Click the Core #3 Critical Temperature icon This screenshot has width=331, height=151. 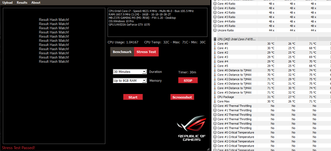coord(215,146)
